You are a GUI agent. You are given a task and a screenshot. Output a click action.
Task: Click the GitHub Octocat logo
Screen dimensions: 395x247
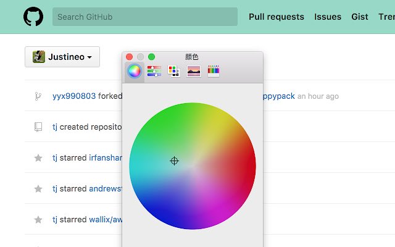[x=33, y=17]
